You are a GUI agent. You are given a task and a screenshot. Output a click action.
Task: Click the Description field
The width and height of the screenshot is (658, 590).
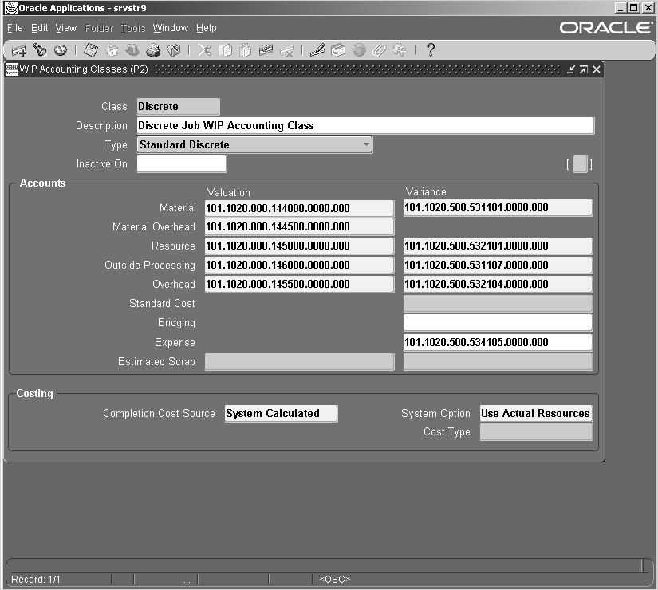tap(365, 125)
